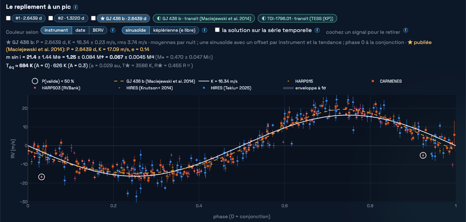Click the info icon after the BERV option
The image size is (466, 222).
point(113,30)
